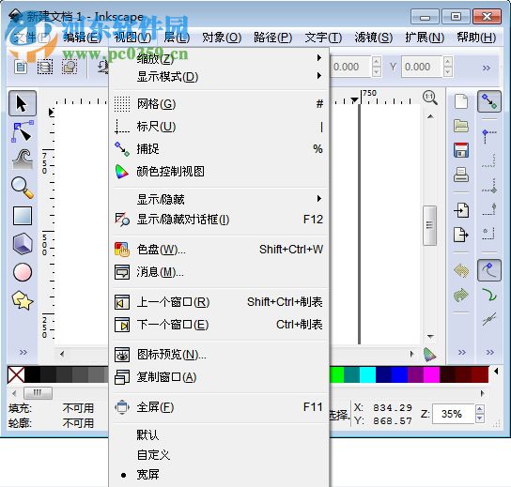Expand overflow chevron under snap bar
The image size is (511, 487).
click(489, 352)
